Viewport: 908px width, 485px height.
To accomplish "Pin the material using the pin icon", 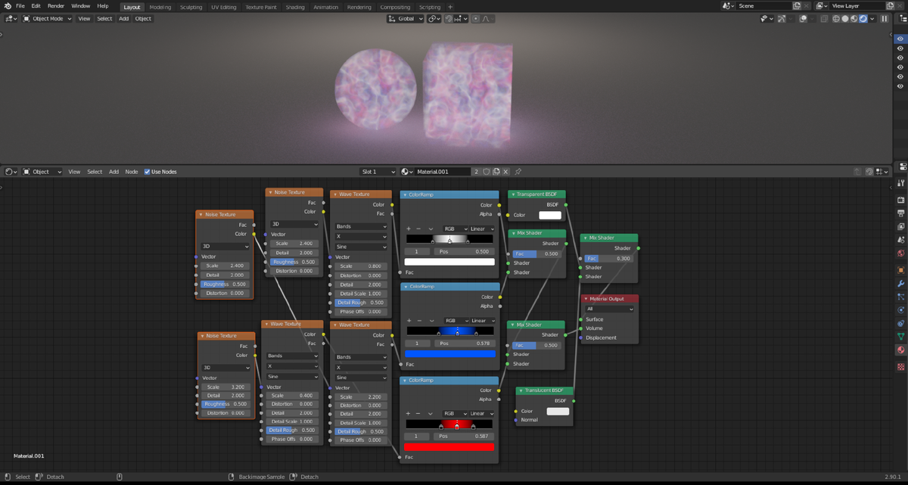I will click(518, 171).
